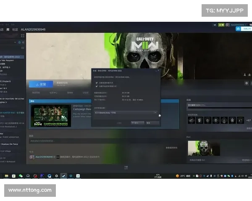The width and height of the screenshot is (252, 201).
Task: Click the user avatar in activity feed
Action: point(31,157)
